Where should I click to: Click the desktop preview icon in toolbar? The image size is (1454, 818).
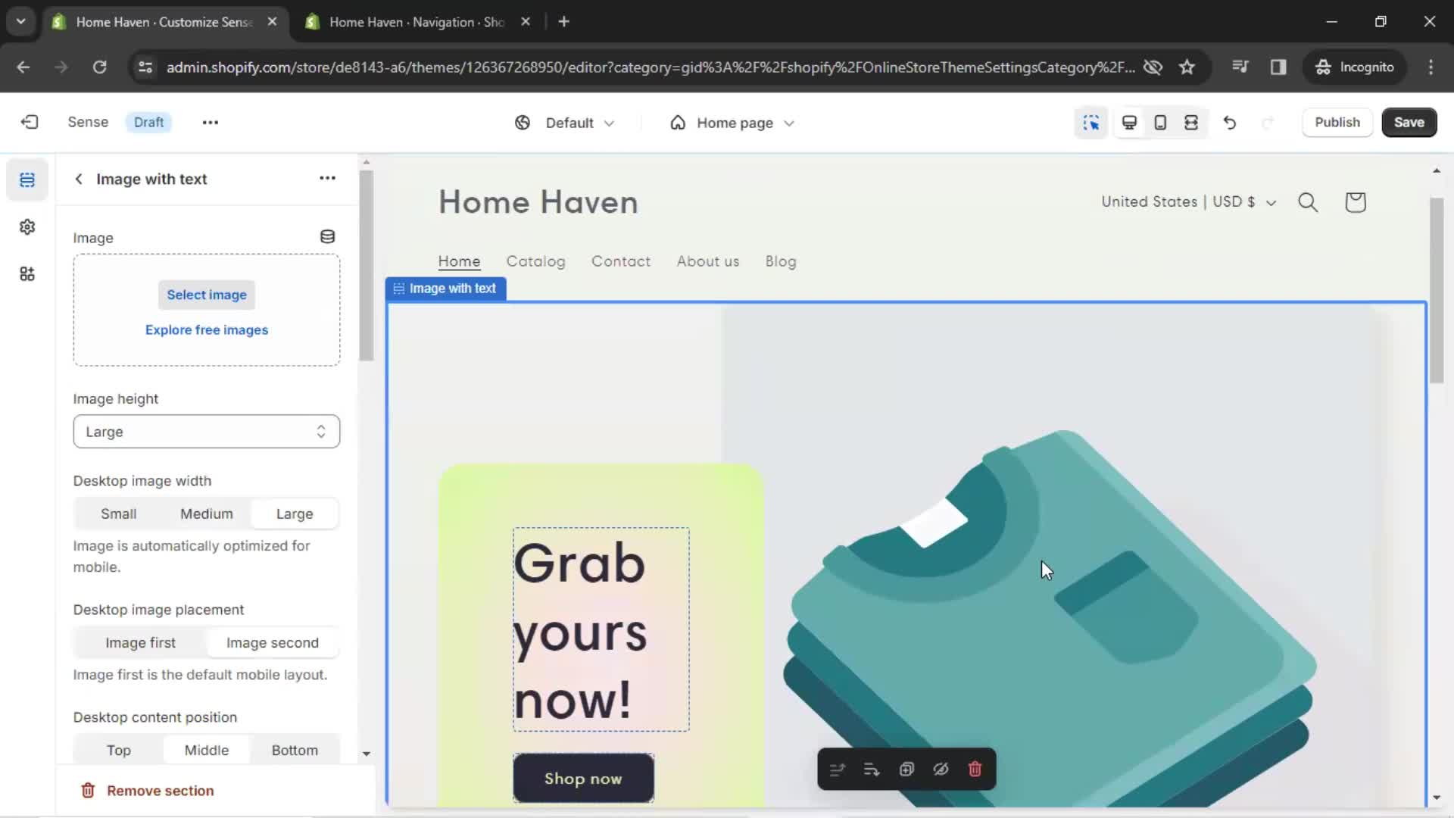tap(1129, 122)
